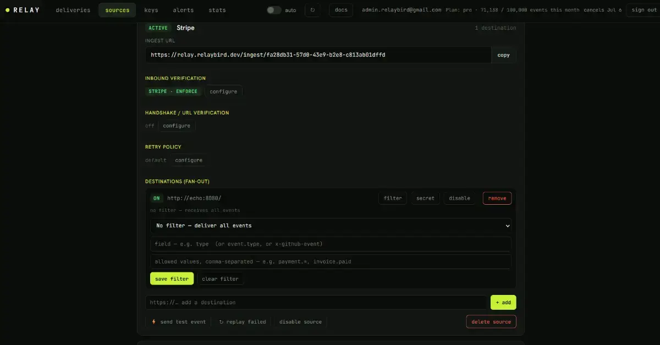This screenshot has height=345, width=660.
Task: Go to the deliveries tab
Action: click(x=73, y=10)
